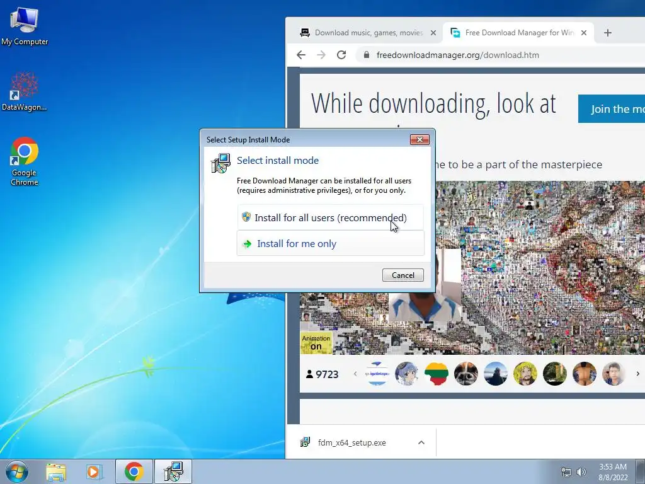Select the dark green forest avatar
Screen dimensions: 645x484
click(555, 374)
